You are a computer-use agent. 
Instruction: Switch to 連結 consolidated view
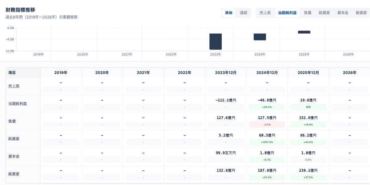(244, 13)
